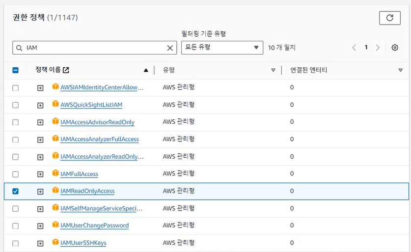Open the IAMAccessAnalyzerFullAccess link
Image resolution: width=411 pixels, height=252 pixels.
[x=100, y=139]
